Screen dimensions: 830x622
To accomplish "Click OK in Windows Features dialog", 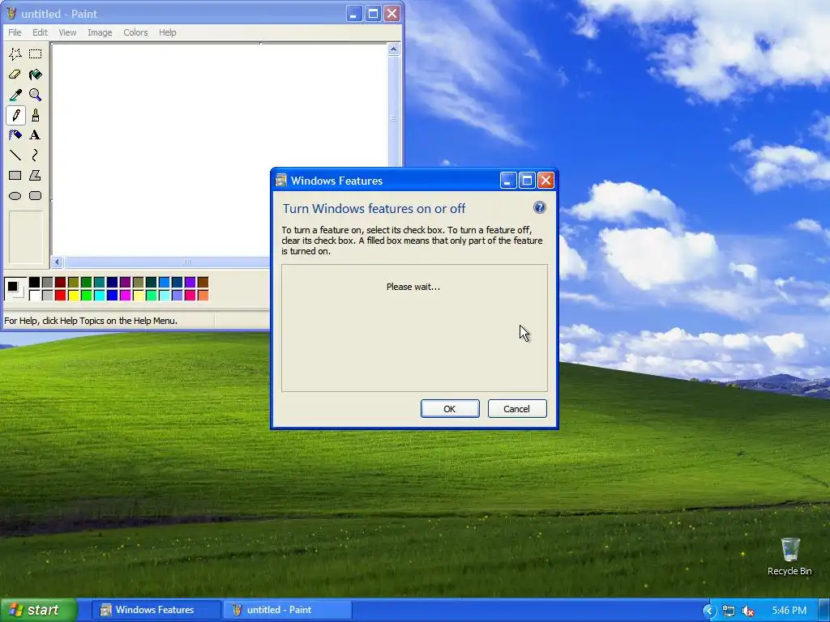I will tap(450, 409).
